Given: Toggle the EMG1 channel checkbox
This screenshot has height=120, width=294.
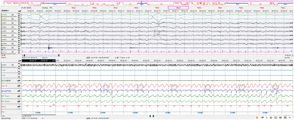Looking at the screenshot, I should (x=13, y=48).
